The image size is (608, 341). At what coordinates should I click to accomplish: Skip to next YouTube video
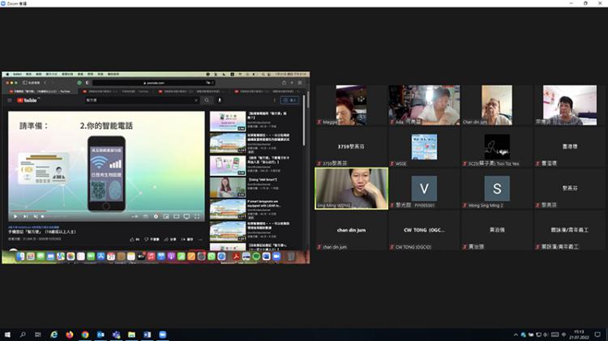click(x=25, y=216)
